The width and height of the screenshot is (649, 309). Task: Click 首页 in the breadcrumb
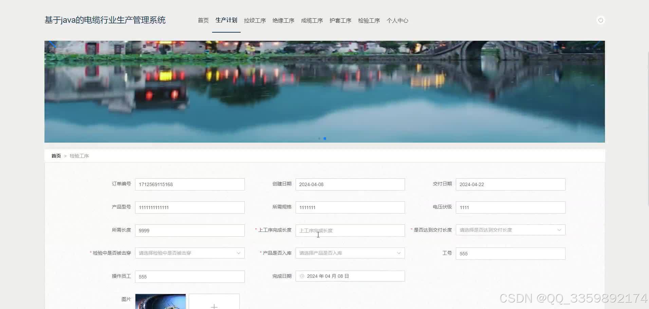[x=56, y=156]
